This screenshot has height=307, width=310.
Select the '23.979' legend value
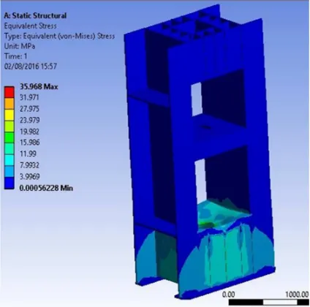(29, 120)
